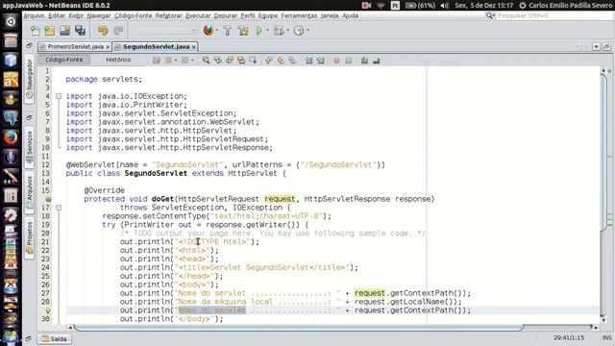Click the red Start Macro Recording icon
The image size is (615, 346).
(x=336, y=61)
